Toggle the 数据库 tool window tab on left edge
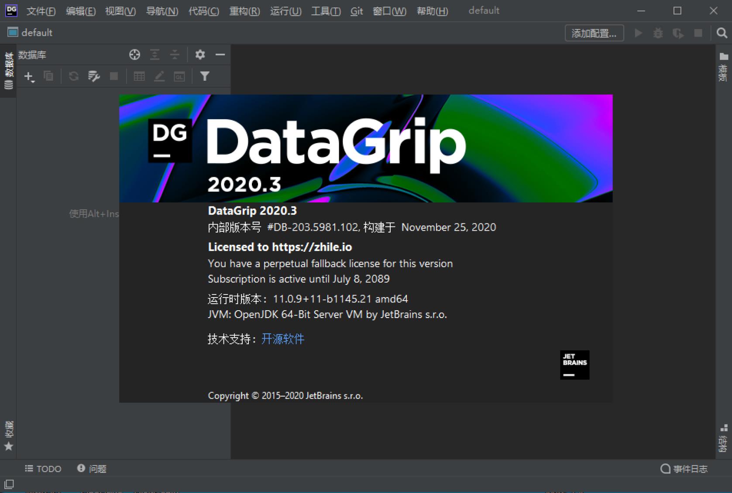732x493 pixels. [x=8, y=71]
